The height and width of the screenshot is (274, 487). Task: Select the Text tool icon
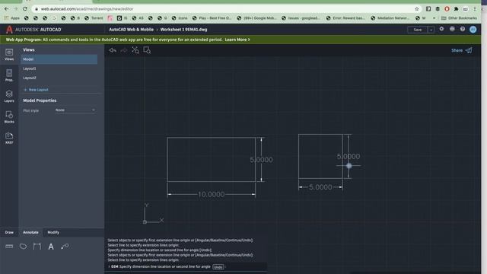(51, 247)
